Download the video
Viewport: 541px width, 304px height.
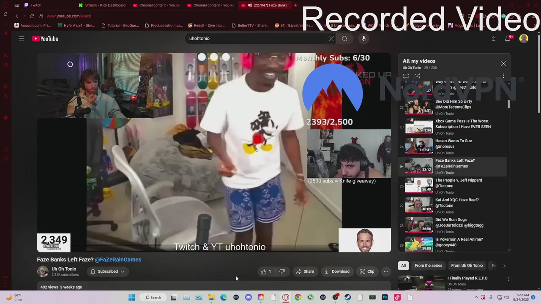(x=337, y=271)
